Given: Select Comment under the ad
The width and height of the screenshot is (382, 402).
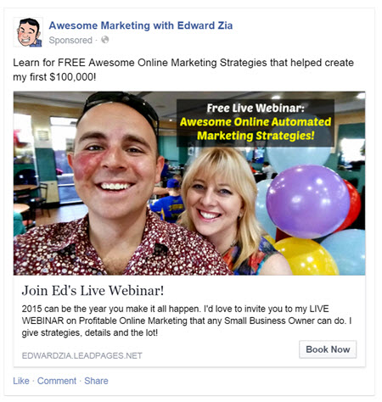Looking at the screenshot, I should [x=57, y=381].
